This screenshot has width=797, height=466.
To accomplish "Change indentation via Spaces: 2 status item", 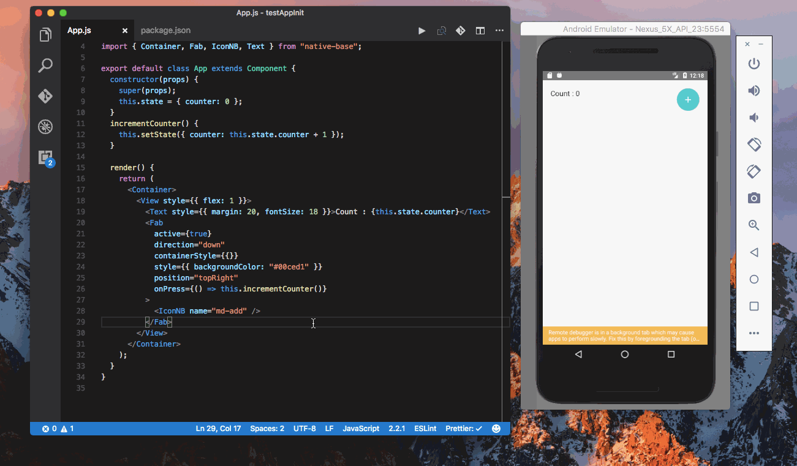I will tap(266, 429).
